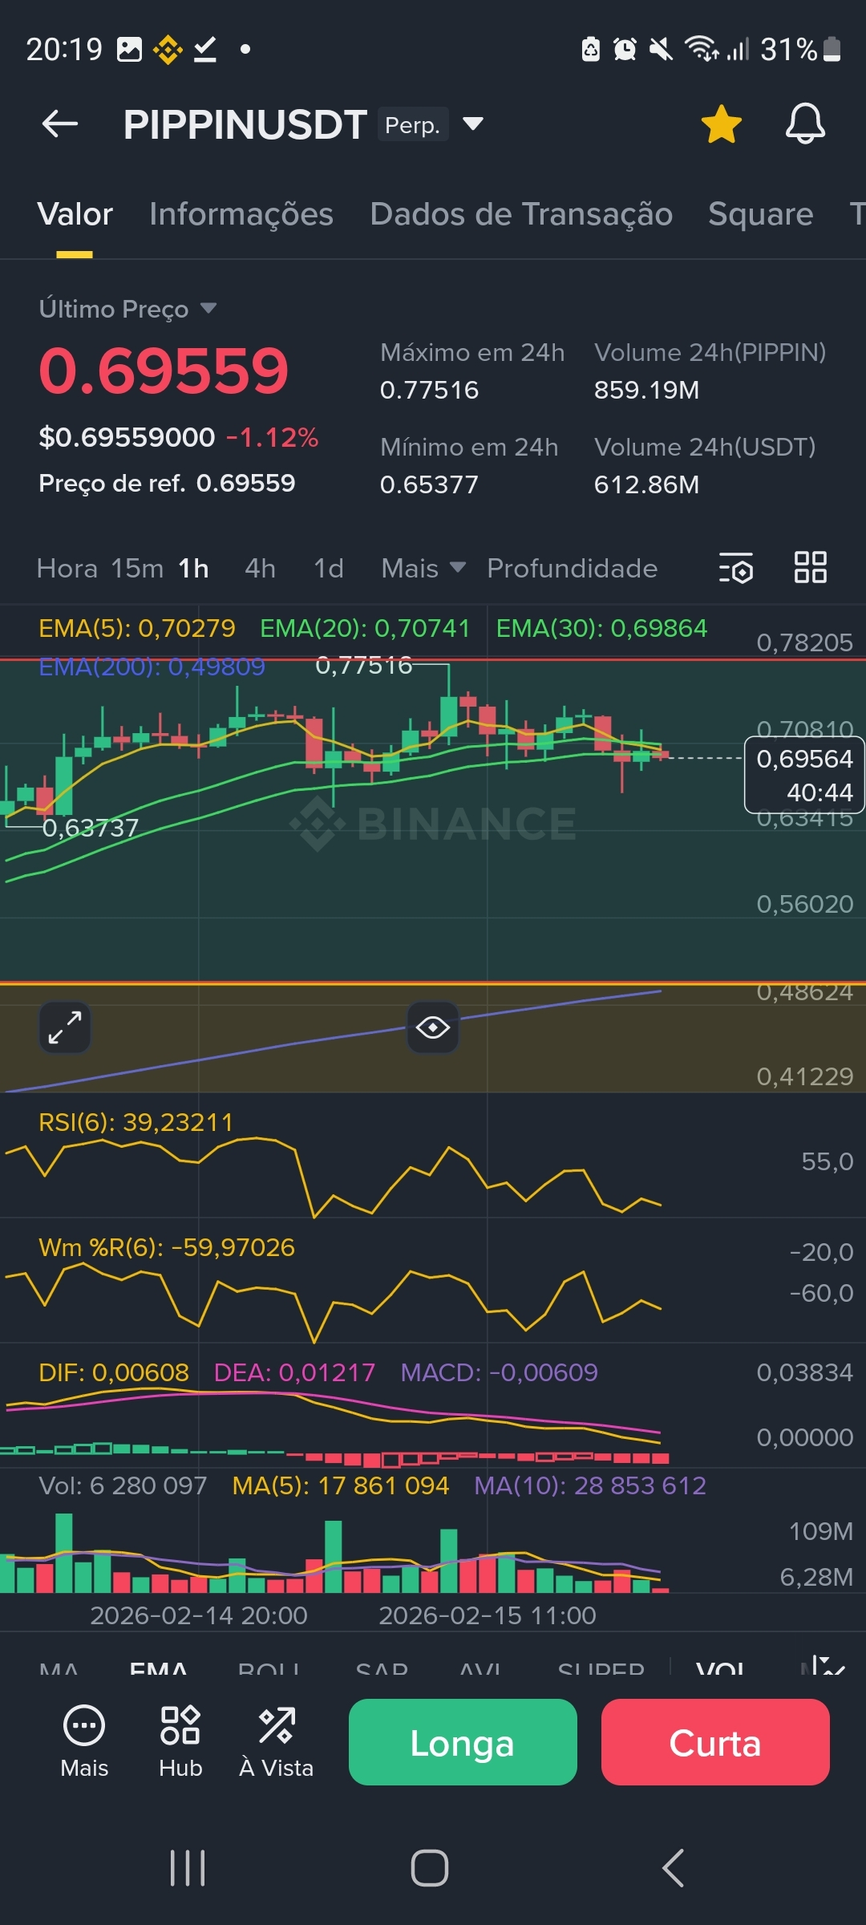Tap the DIF value label
This screenshot has width=866, height=1925.
114,1372
